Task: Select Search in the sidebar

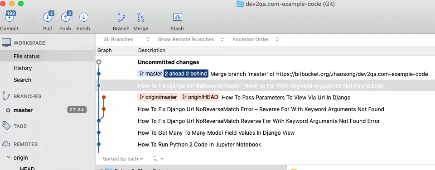Action: pos(23,80)
